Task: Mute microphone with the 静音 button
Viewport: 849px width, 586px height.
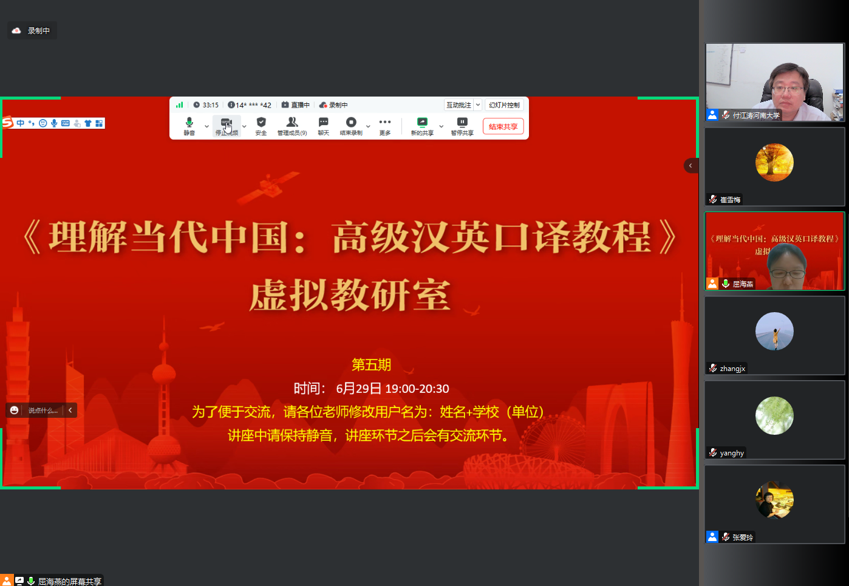Action: (189, 126)
